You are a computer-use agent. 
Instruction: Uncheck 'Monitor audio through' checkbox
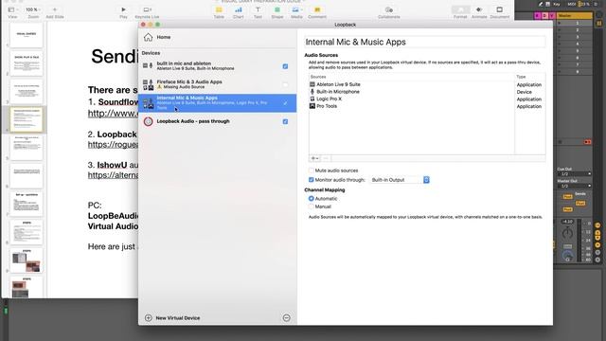[312, 180]
